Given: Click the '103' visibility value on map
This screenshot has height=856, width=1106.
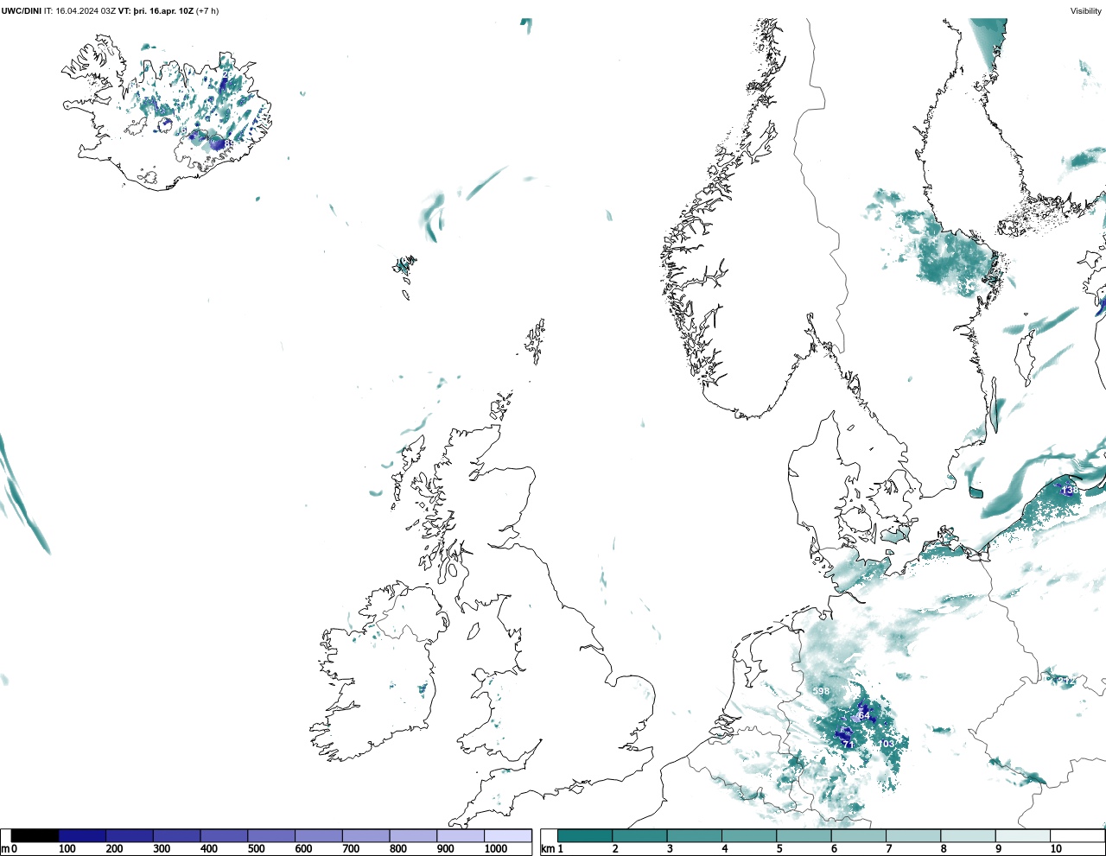Looking at the screenshot, I should [887, 744].
